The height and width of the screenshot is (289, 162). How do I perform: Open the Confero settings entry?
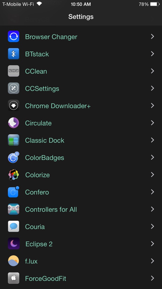[81, 192]
